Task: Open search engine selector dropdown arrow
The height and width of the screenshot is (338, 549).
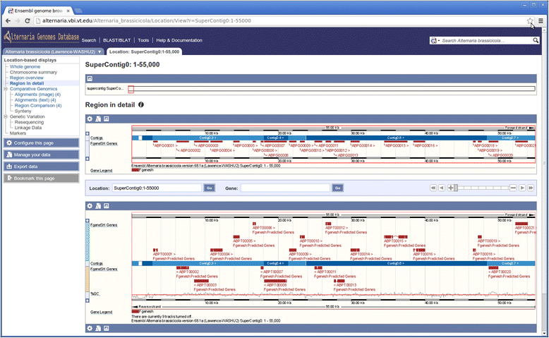Action: tap(438, 41)
